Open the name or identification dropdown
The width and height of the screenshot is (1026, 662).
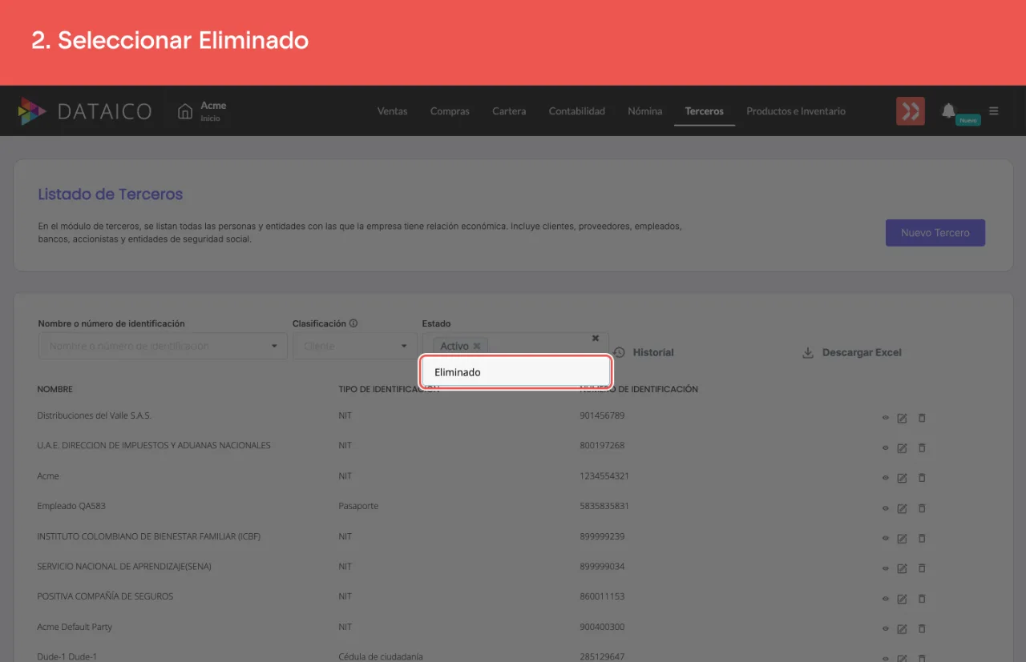coord(274,346)
